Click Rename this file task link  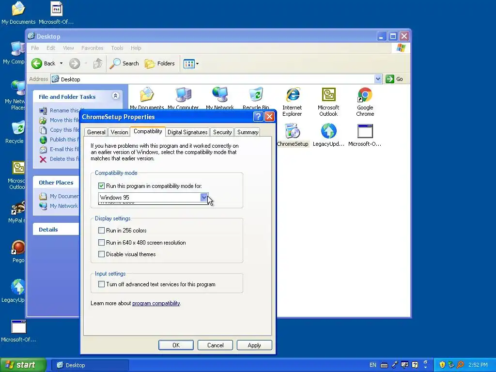[64, 110]
